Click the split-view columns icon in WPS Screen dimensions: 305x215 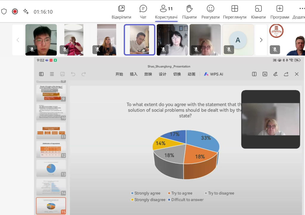click(254, 74)
